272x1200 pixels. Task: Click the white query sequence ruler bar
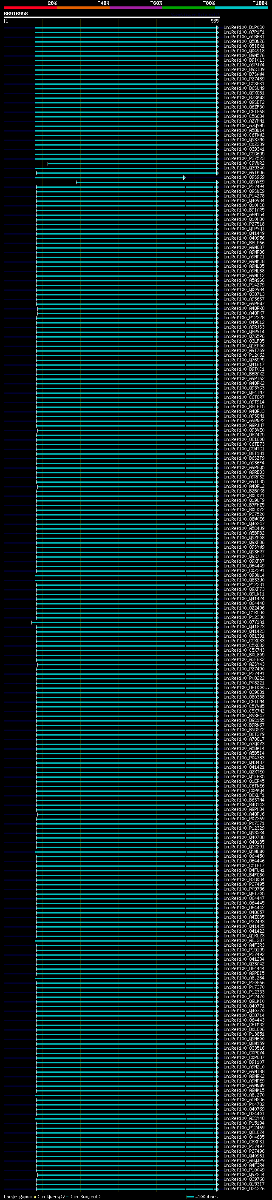click(x=112, y=18)
